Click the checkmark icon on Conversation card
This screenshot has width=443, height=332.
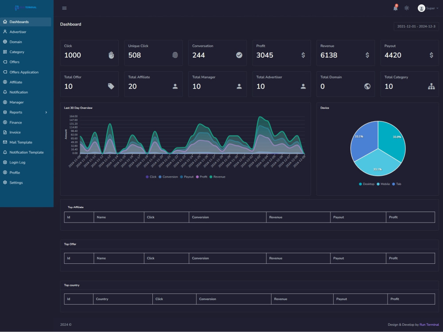(239, 55)
